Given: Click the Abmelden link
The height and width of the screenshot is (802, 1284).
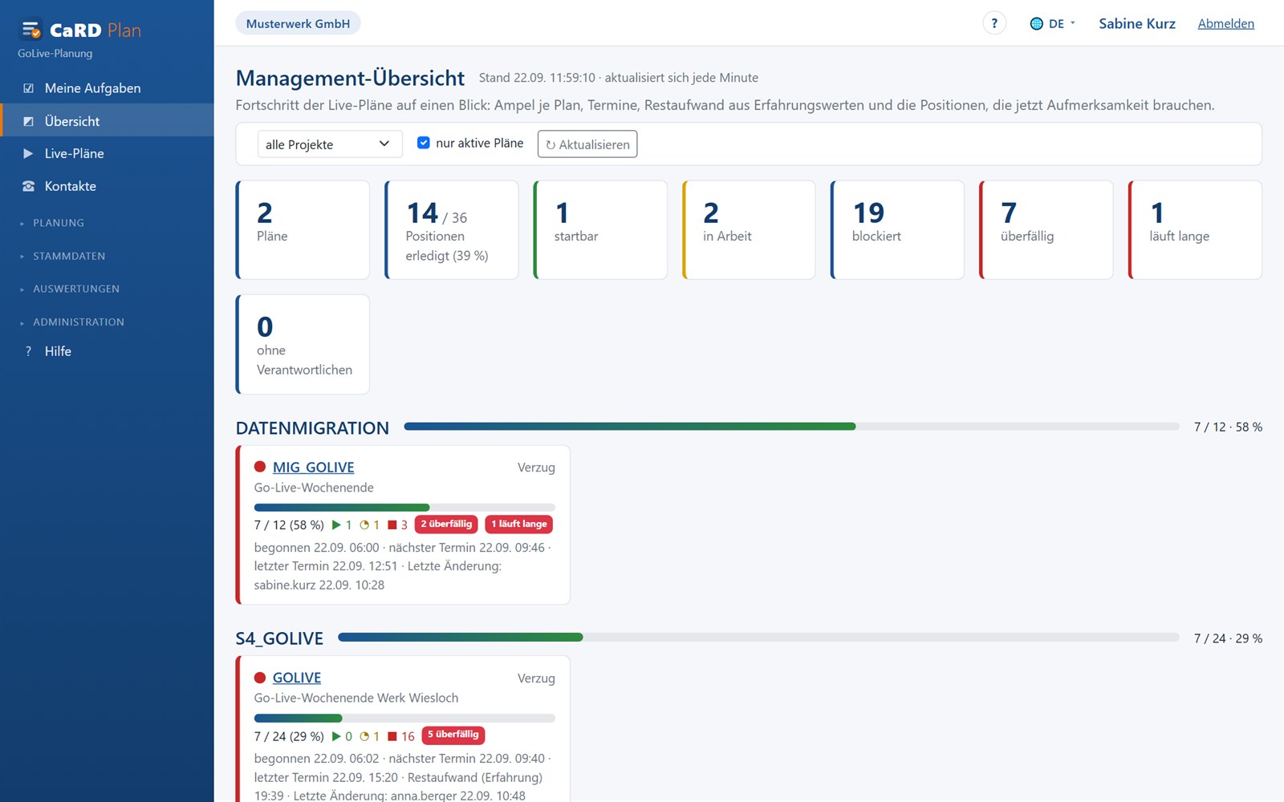Looking at the screenshot, I should 1225,24.
